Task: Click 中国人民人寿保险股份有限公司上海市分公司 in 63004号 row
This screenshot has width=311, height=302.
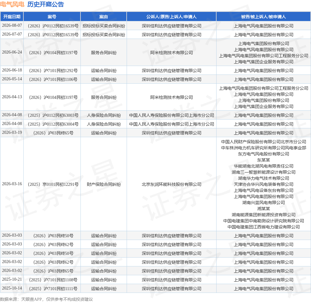Action: pos(172,124)
